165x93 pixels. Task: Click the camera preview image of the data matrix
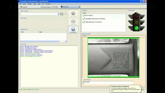click(x=113, y=58)
